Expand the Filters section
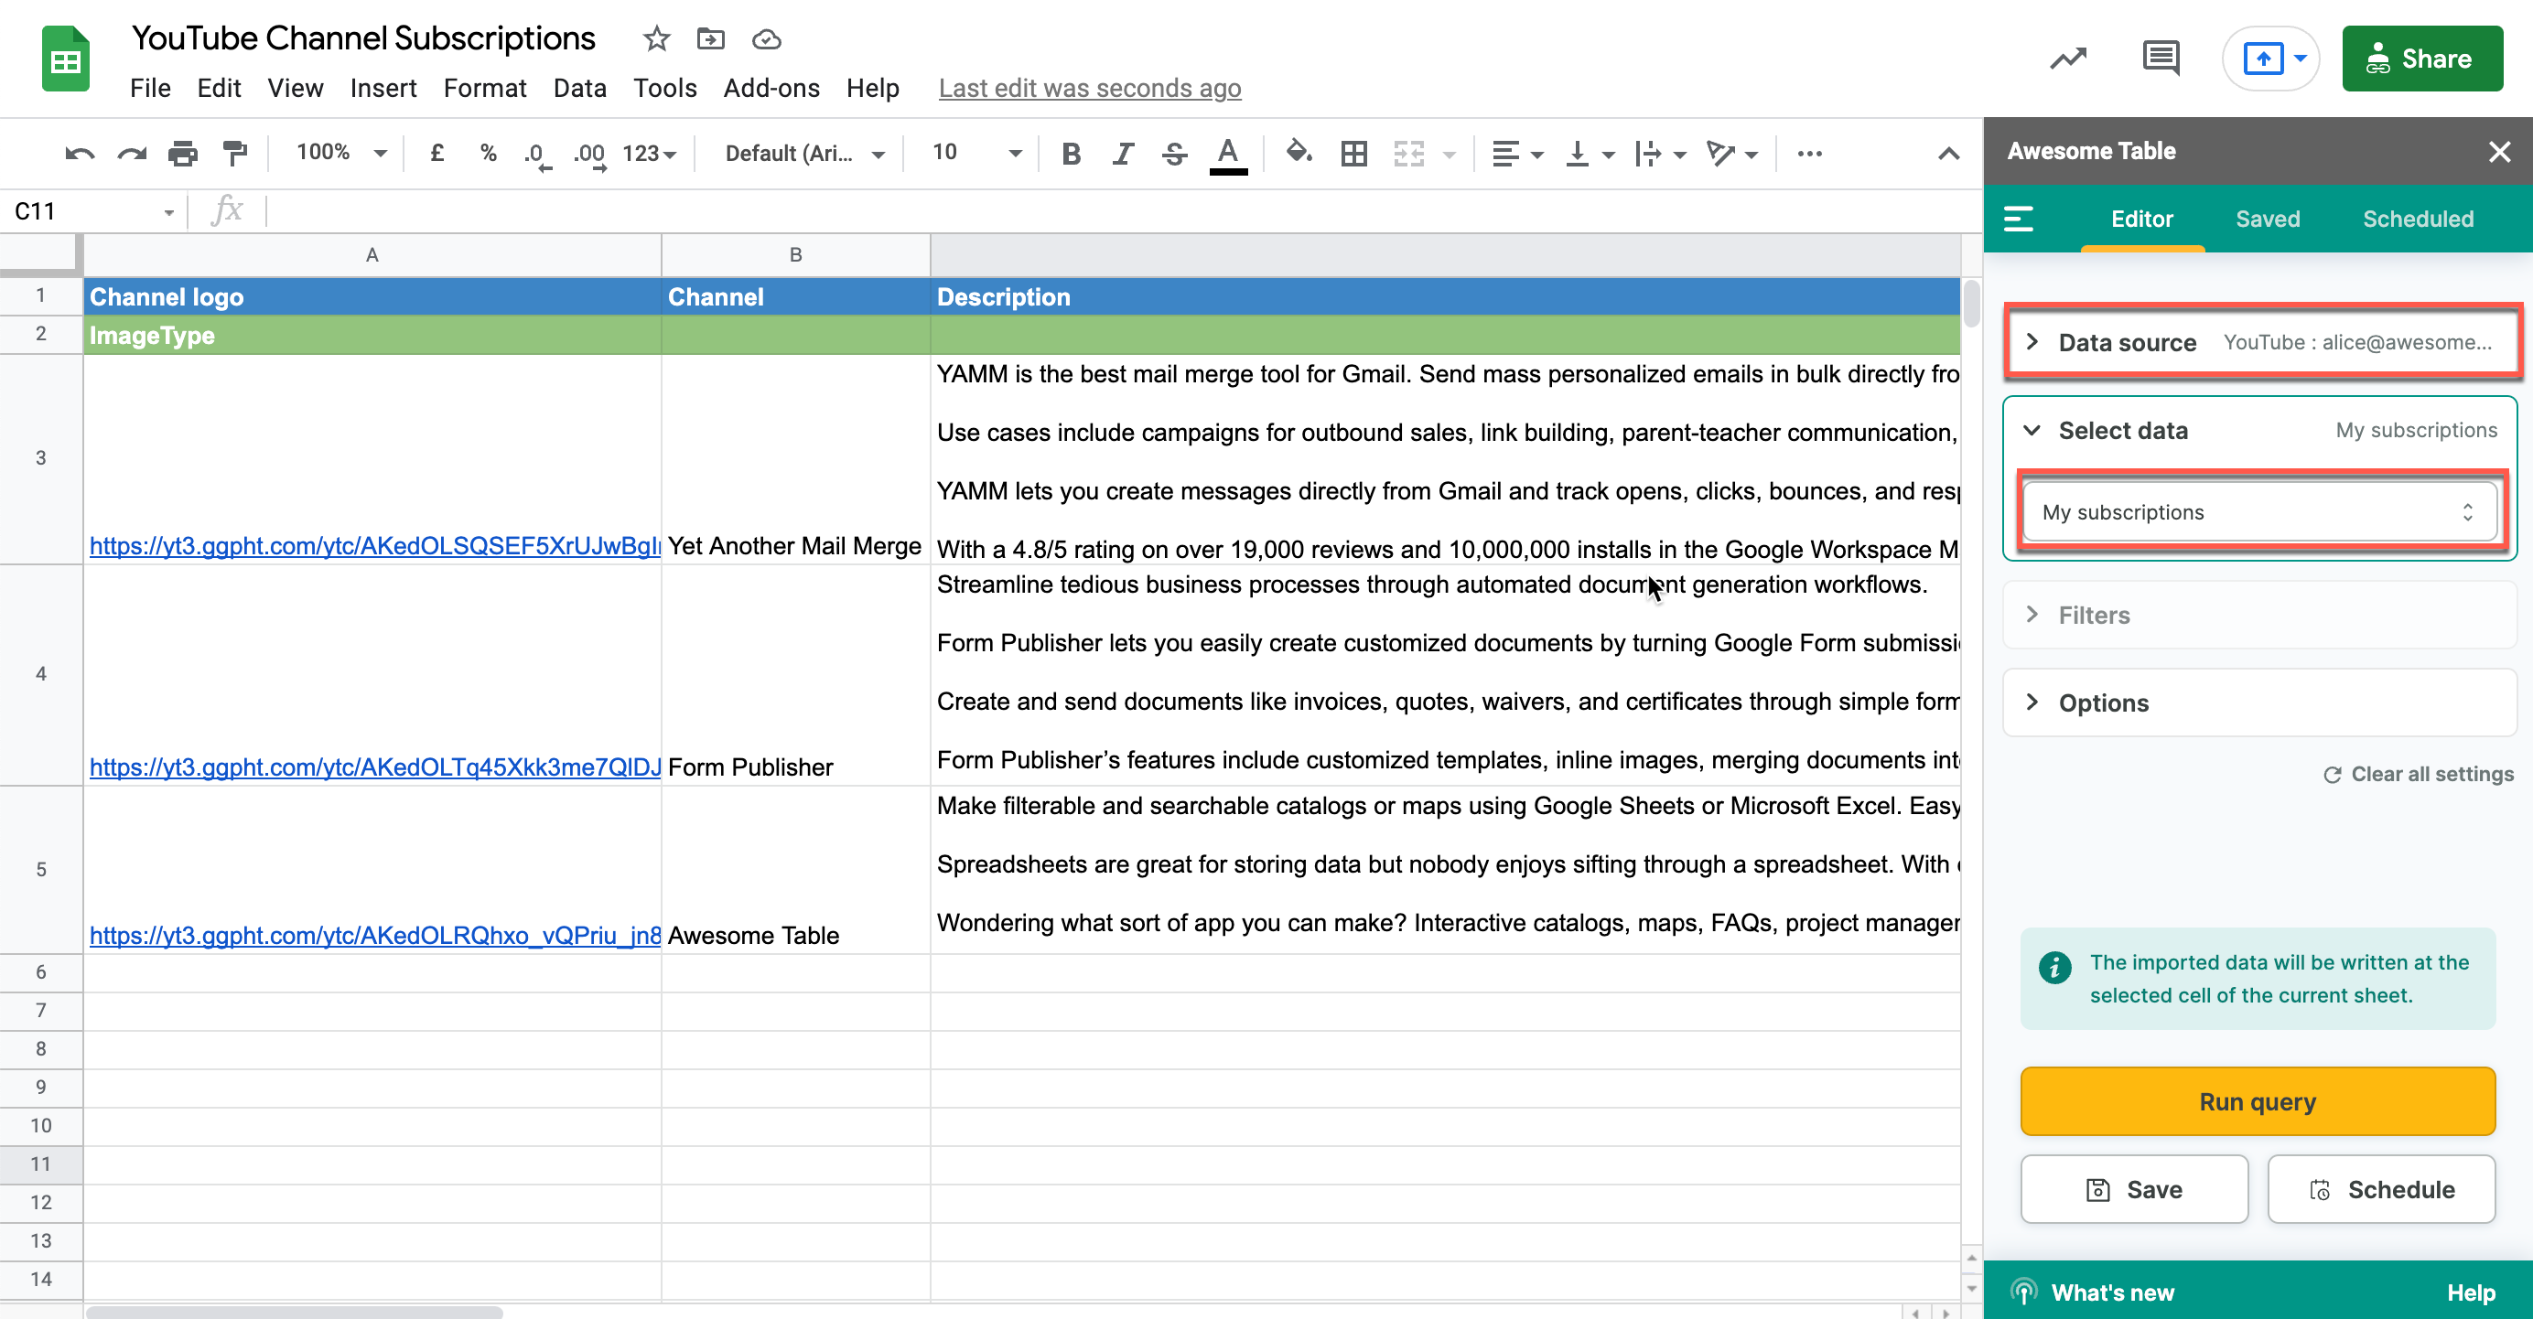This screenshot has height=1319, width=2533. point(2259,616)
